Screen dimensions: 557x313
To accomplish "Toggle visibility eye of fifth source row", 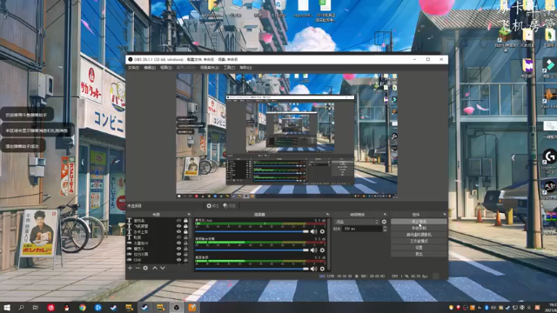I will [x=178, y=243].
